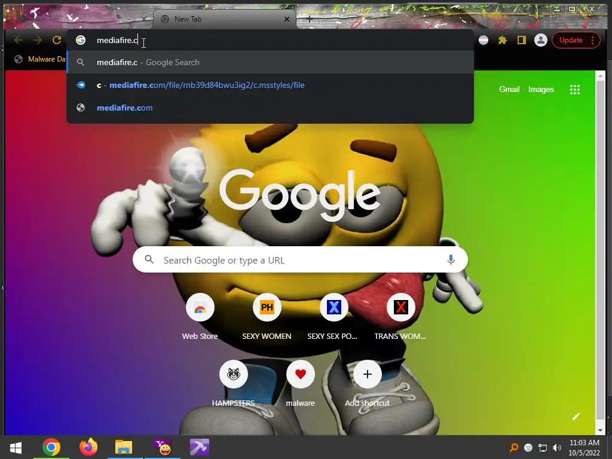Click the Search Google or type a URL box
Image resolution: width=612 pixels, height=459 pixels.
click(300, 259)
